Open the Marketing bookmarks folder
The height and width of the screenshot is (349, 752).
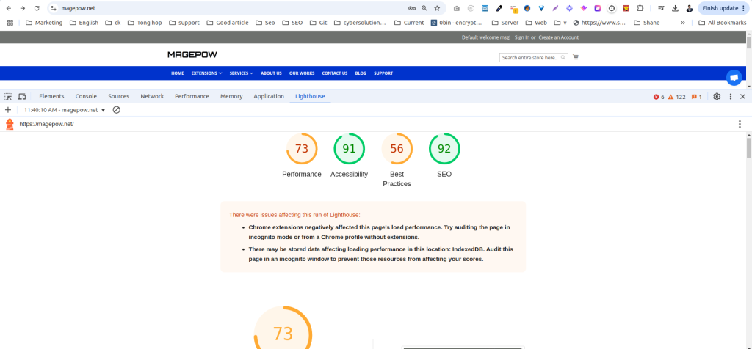44,23
